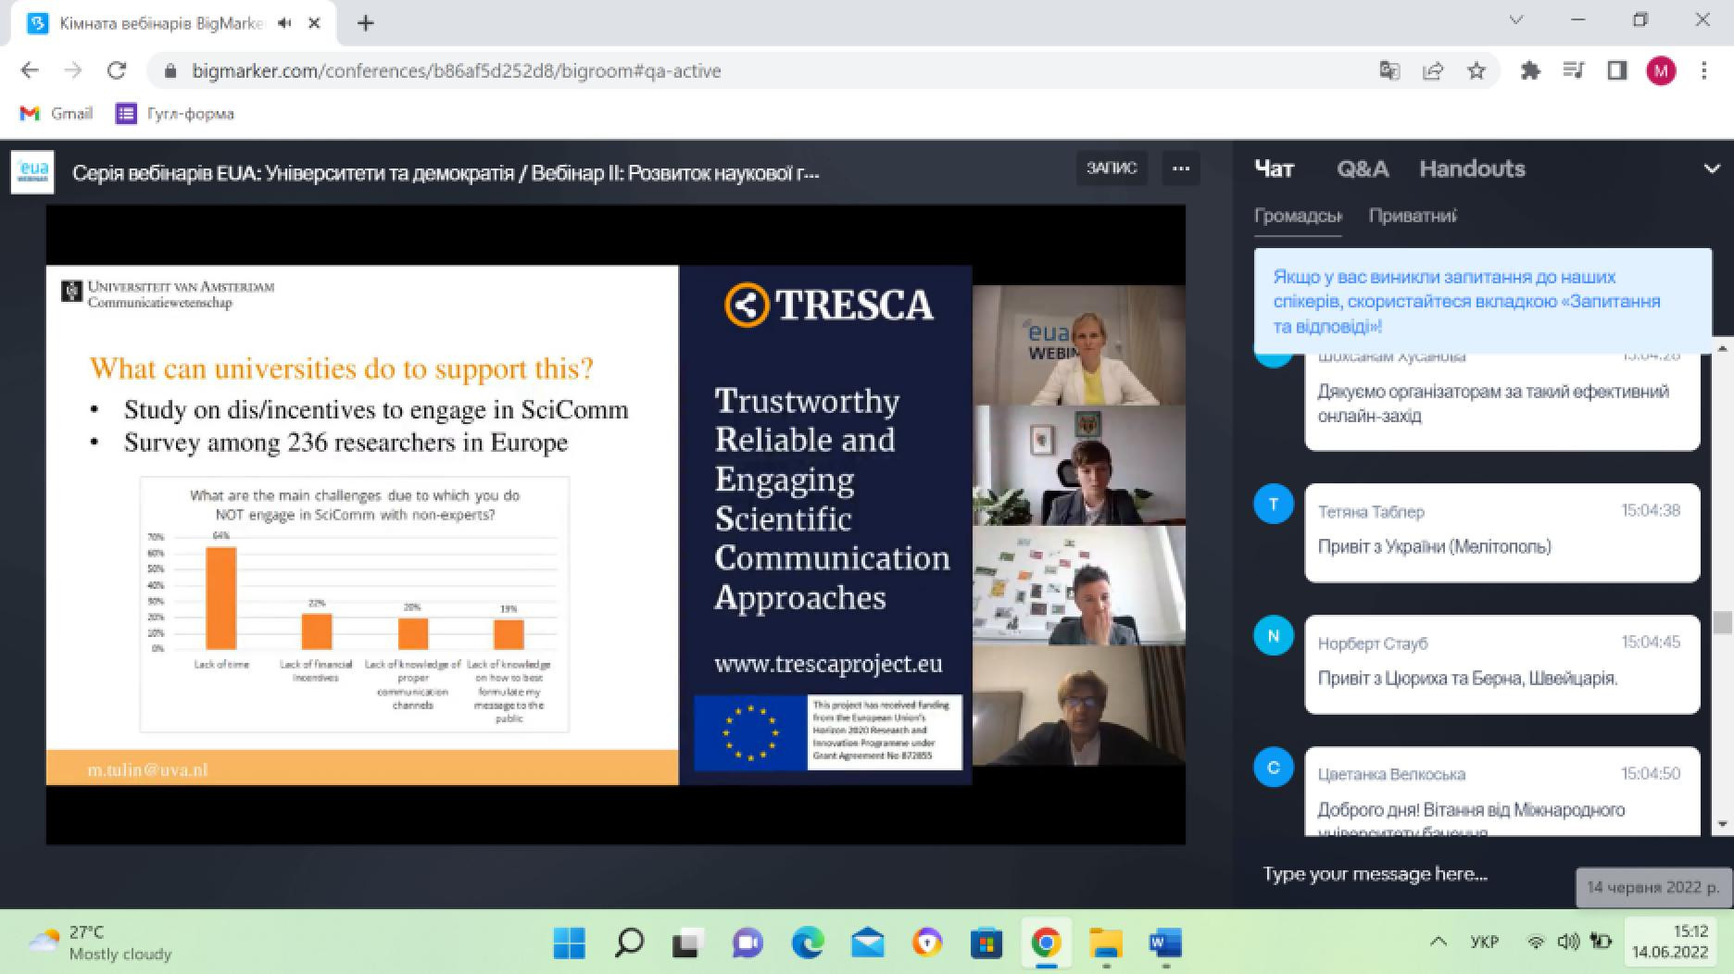Click the EUA webinar logo
This screenshot has width=1734, height=974.
coord(32,172)
